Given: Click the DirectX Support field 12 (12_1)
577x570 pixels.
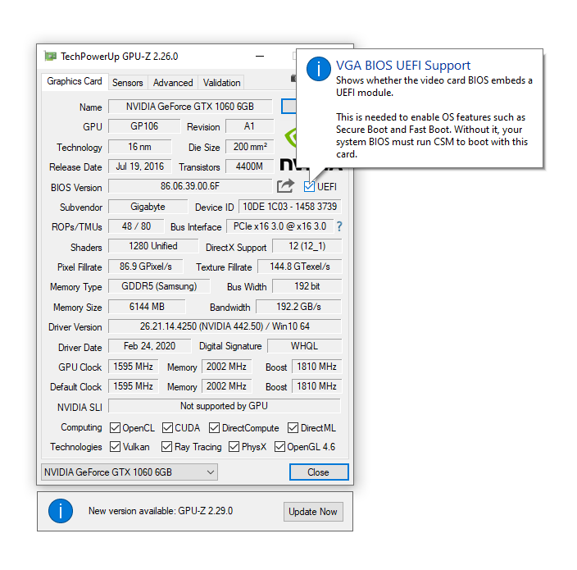Looking at the screenshot, I should click(307, 246).
